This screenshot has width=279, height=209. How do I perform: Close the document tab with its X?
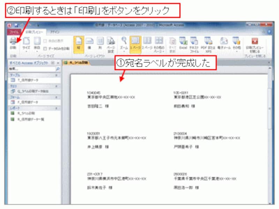point(269,63)
